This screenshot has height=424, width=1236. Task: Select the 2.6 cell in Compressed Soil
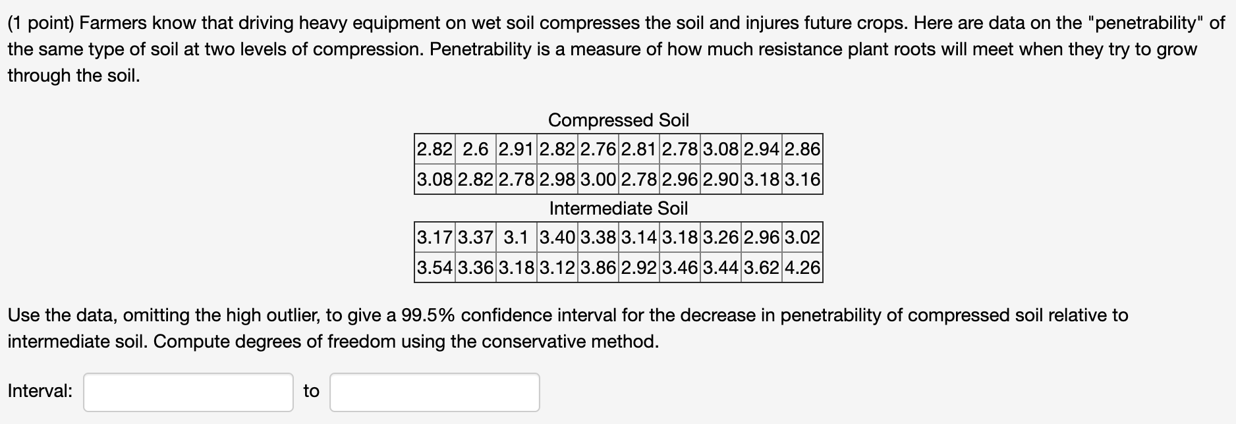(476, 149)
